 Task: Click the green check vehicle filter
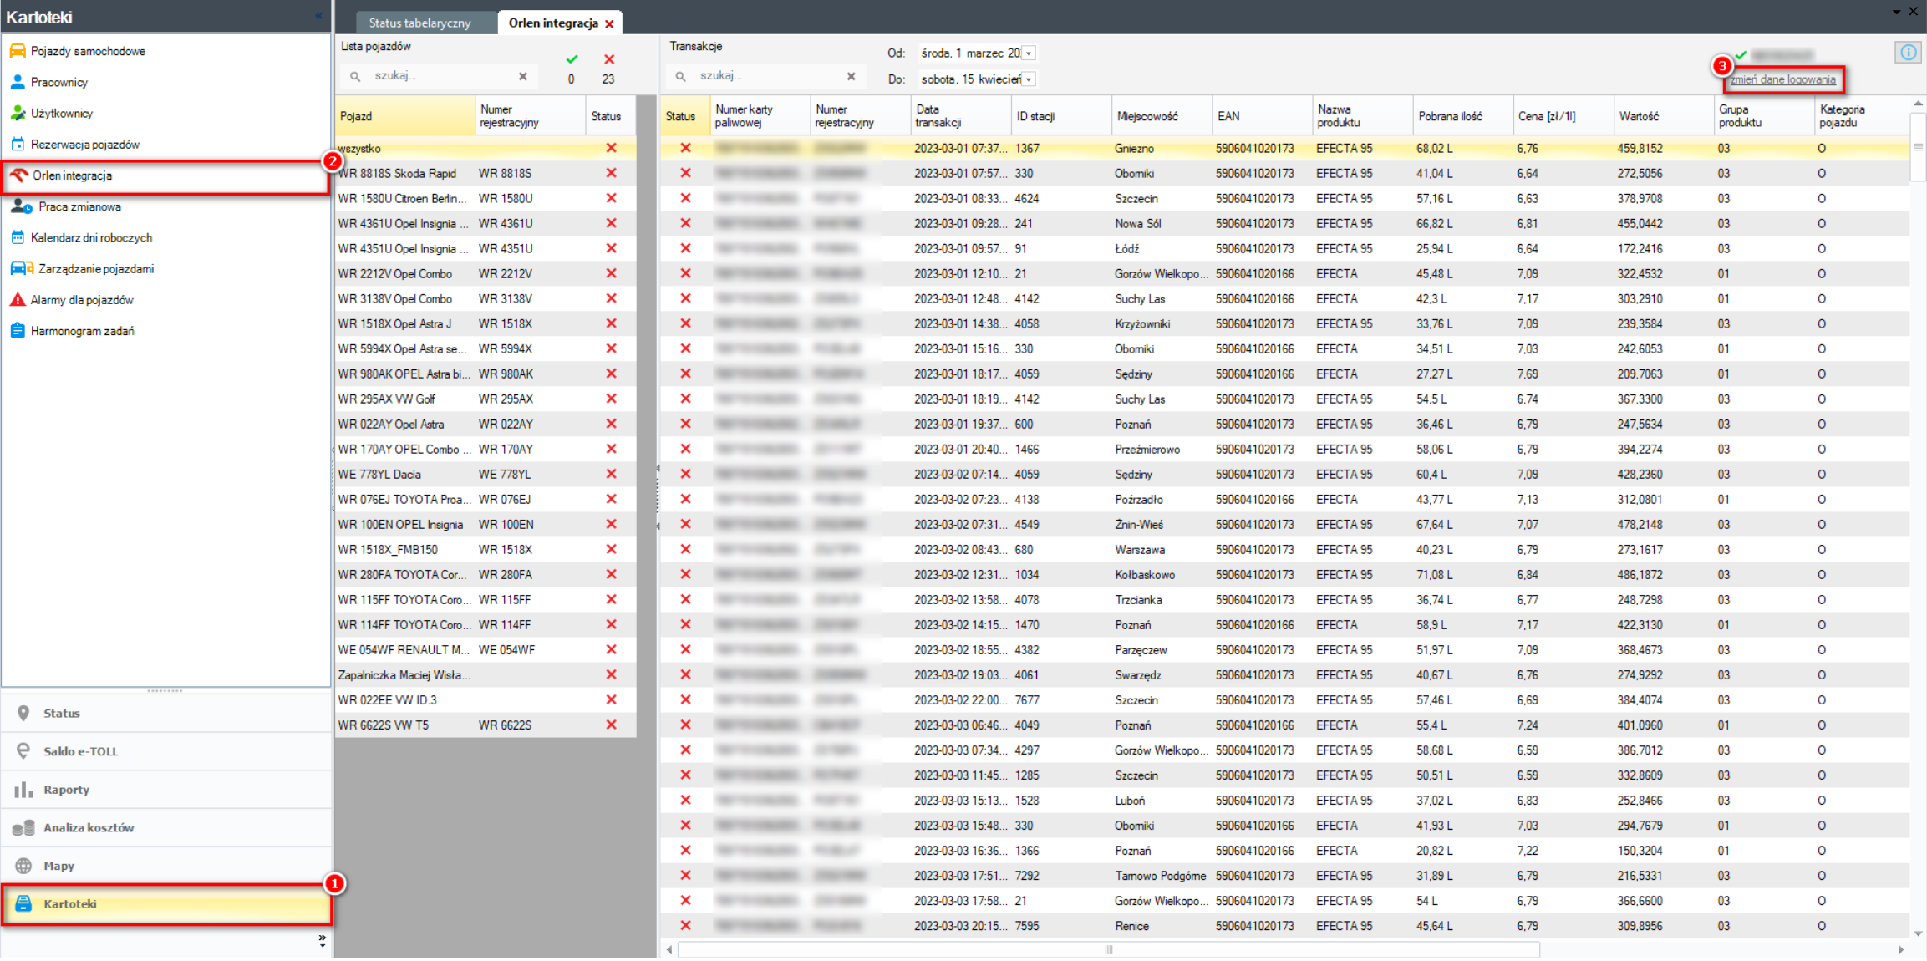tap(572, 59)
